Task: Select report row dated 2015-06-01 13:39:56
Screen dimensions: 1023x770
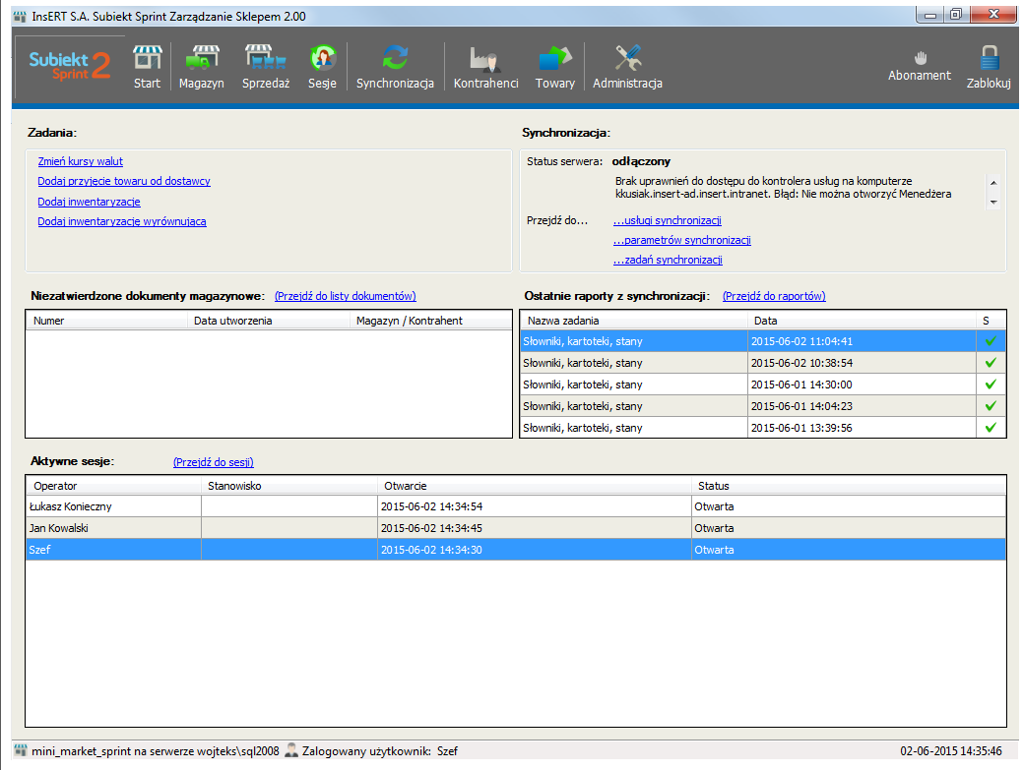Action: click(763, 428)
